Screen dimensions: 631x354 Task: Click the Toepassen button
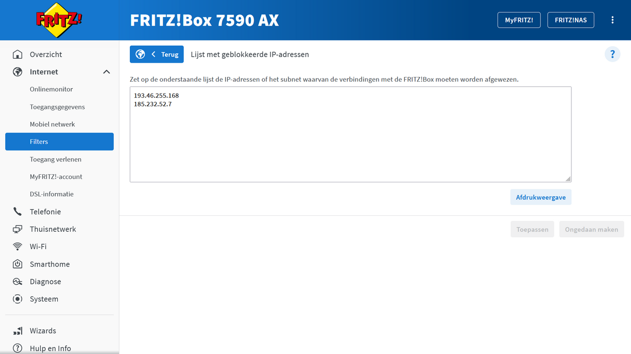pyautogui.click(x=533, y=229)
